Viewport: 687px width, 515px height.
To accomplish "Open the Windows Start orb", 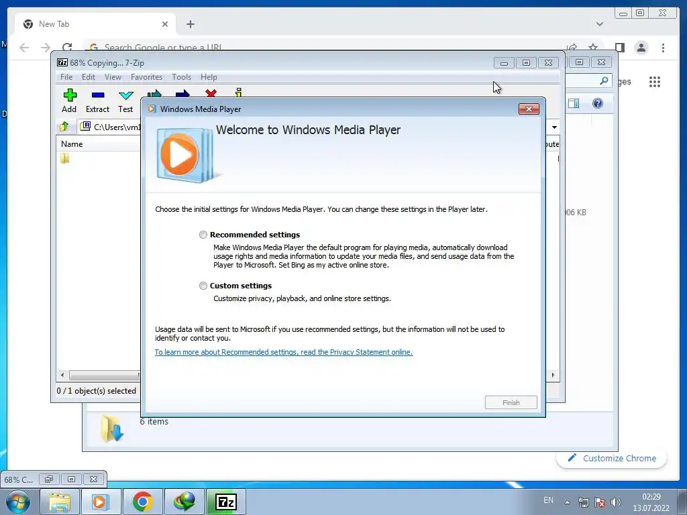I will pos(18,502).
